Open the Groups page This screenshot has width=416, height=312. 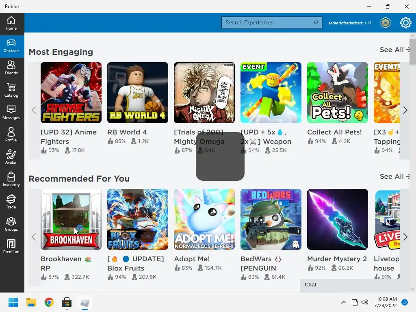[11, 224]
